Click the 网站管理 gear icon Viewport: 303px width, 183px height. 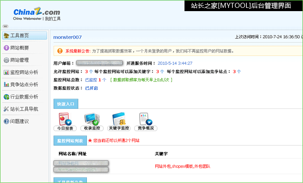(x=7, y=60)
